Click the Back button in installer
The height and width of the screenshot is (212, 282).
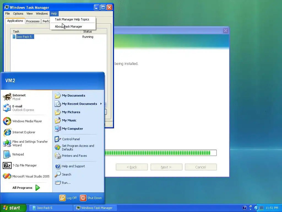point(132,167)
